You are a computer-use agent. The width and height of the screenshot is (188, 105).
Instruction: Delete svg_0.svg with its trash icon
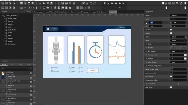pyautogui.click(x=31, y=73)
